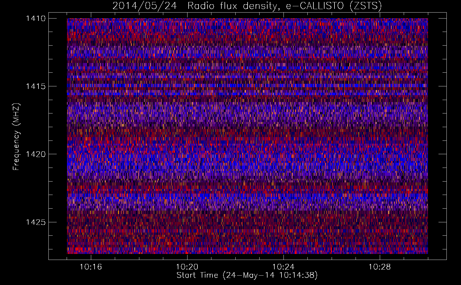Click the 10:20 time tick label
Screen dimensions: 461x285
pyautogui.click(x=187, y=267)
